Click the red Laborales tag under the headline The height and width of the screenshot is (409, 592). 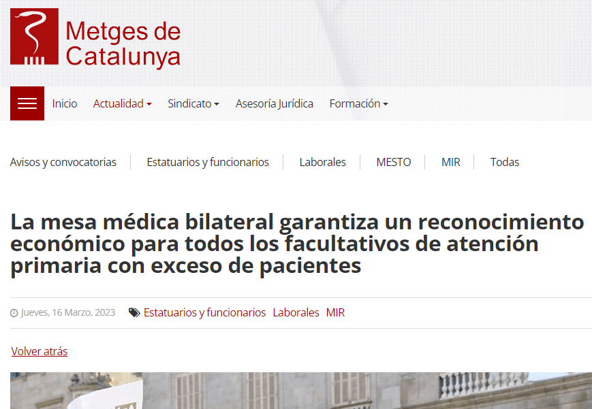[296, 313]
